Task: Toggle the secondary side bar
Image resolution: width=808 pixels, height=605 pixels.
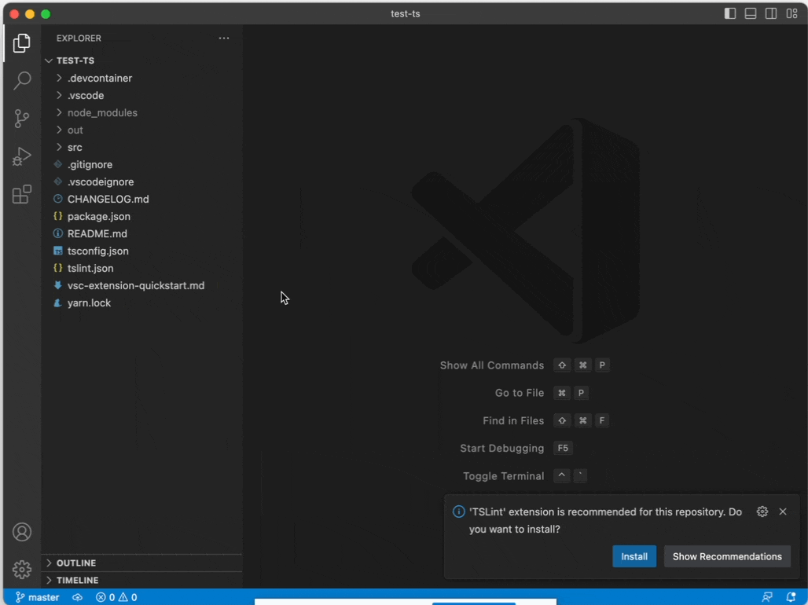Action: [771, 13]
